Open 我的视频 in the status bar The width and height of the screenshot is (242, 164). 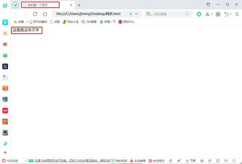pyautogui.click(x=119, y=161)
